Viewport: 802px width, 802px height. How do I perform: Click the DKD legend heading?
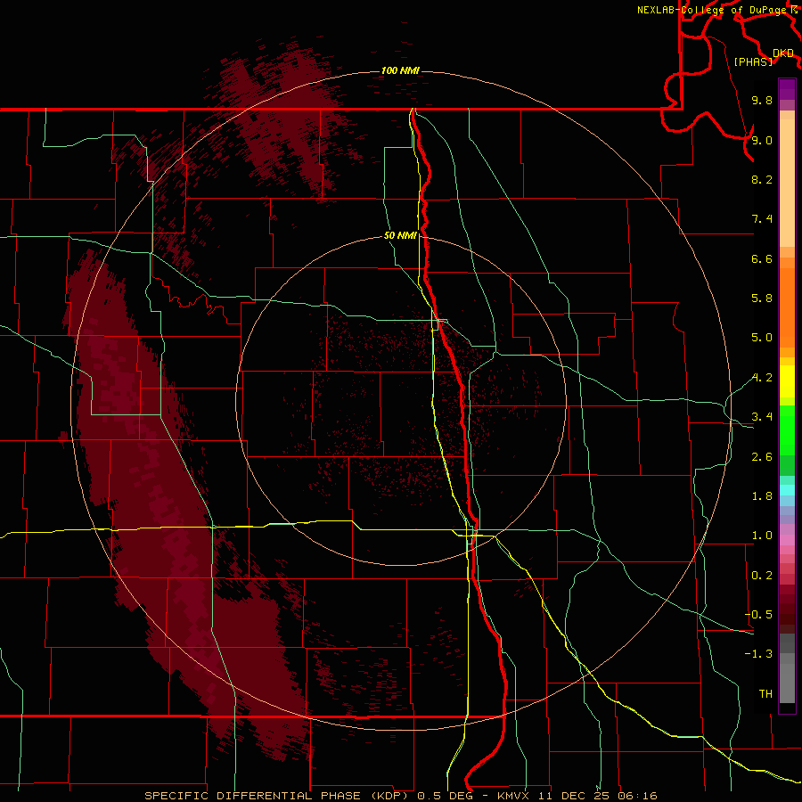pyautogui.click(x=783, y=53)
